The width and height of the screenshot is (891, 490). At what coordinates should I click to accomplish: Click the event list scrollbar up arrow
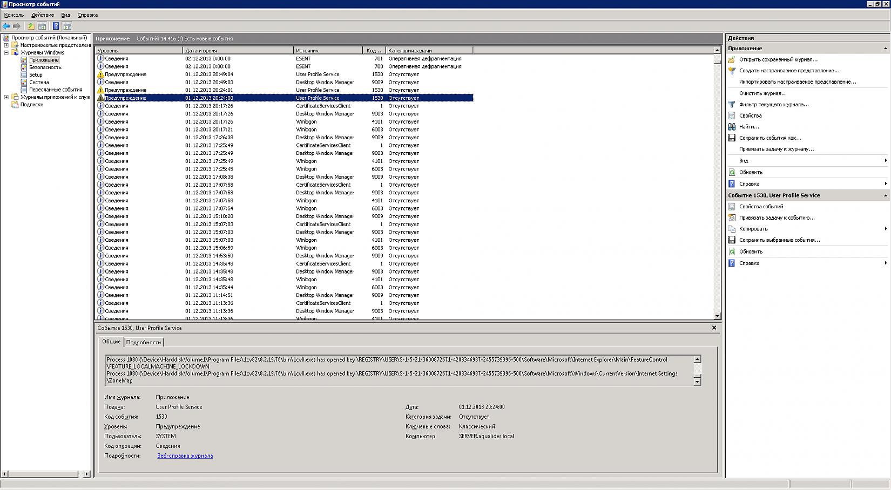(717, 50)
